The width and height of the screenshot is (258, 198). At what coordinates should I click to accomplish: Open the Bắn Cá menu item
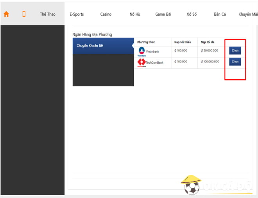(220, 14)
